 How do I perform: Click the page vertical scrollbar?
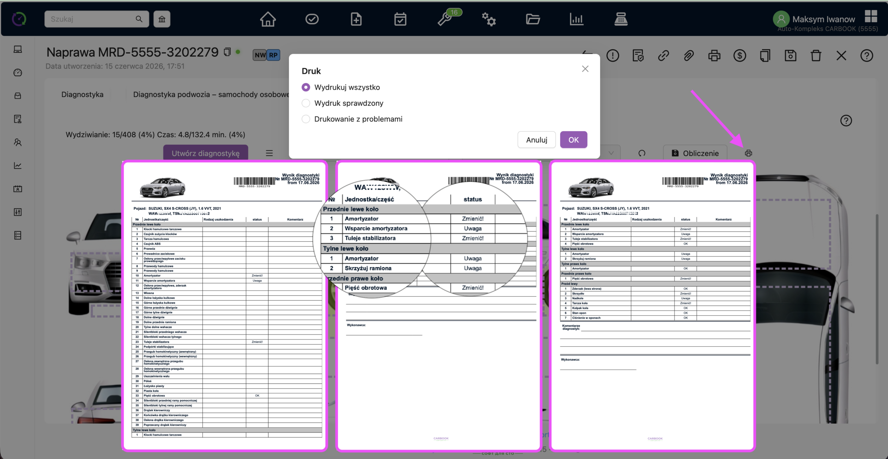tap(877, 289)
